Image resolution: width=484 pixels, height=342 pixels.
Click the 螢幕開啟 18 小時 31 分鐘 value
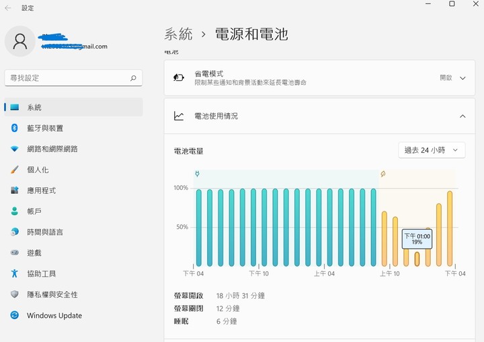pyautogui.click(x=241, y=296)
